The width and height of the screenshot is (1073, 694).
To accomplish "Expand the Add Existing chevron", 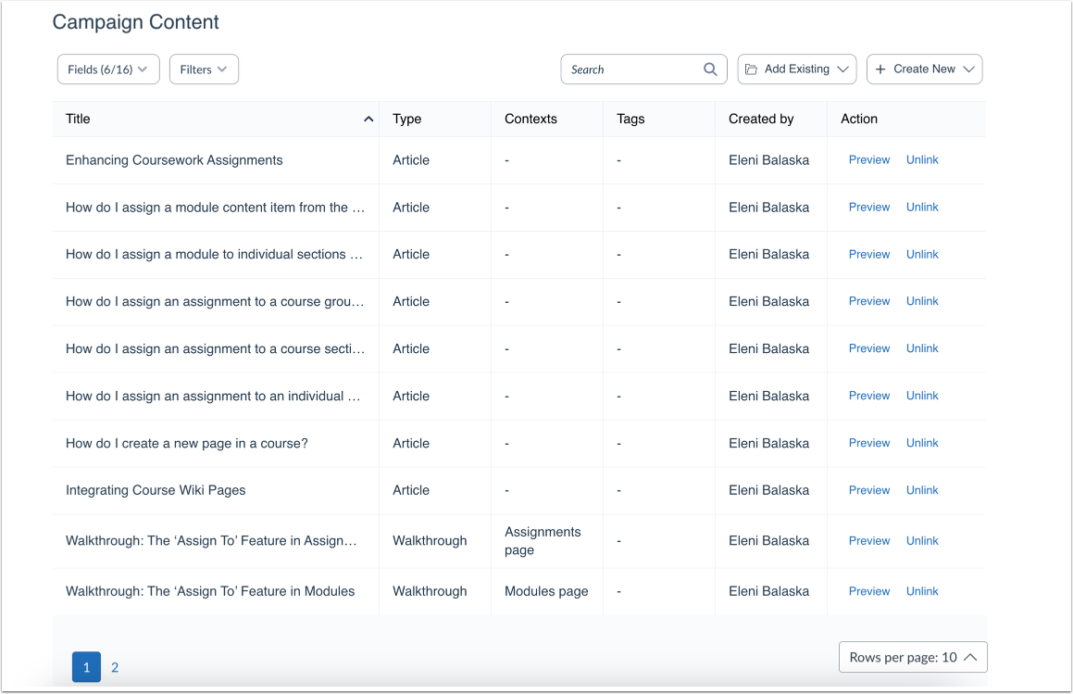I will (842, 69).
